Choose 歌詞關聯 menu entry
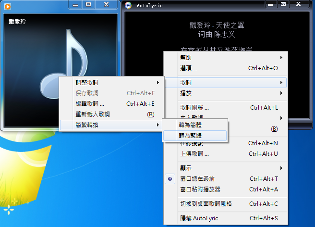This screenshot has height=227, width=315. (x=226, y=108)
